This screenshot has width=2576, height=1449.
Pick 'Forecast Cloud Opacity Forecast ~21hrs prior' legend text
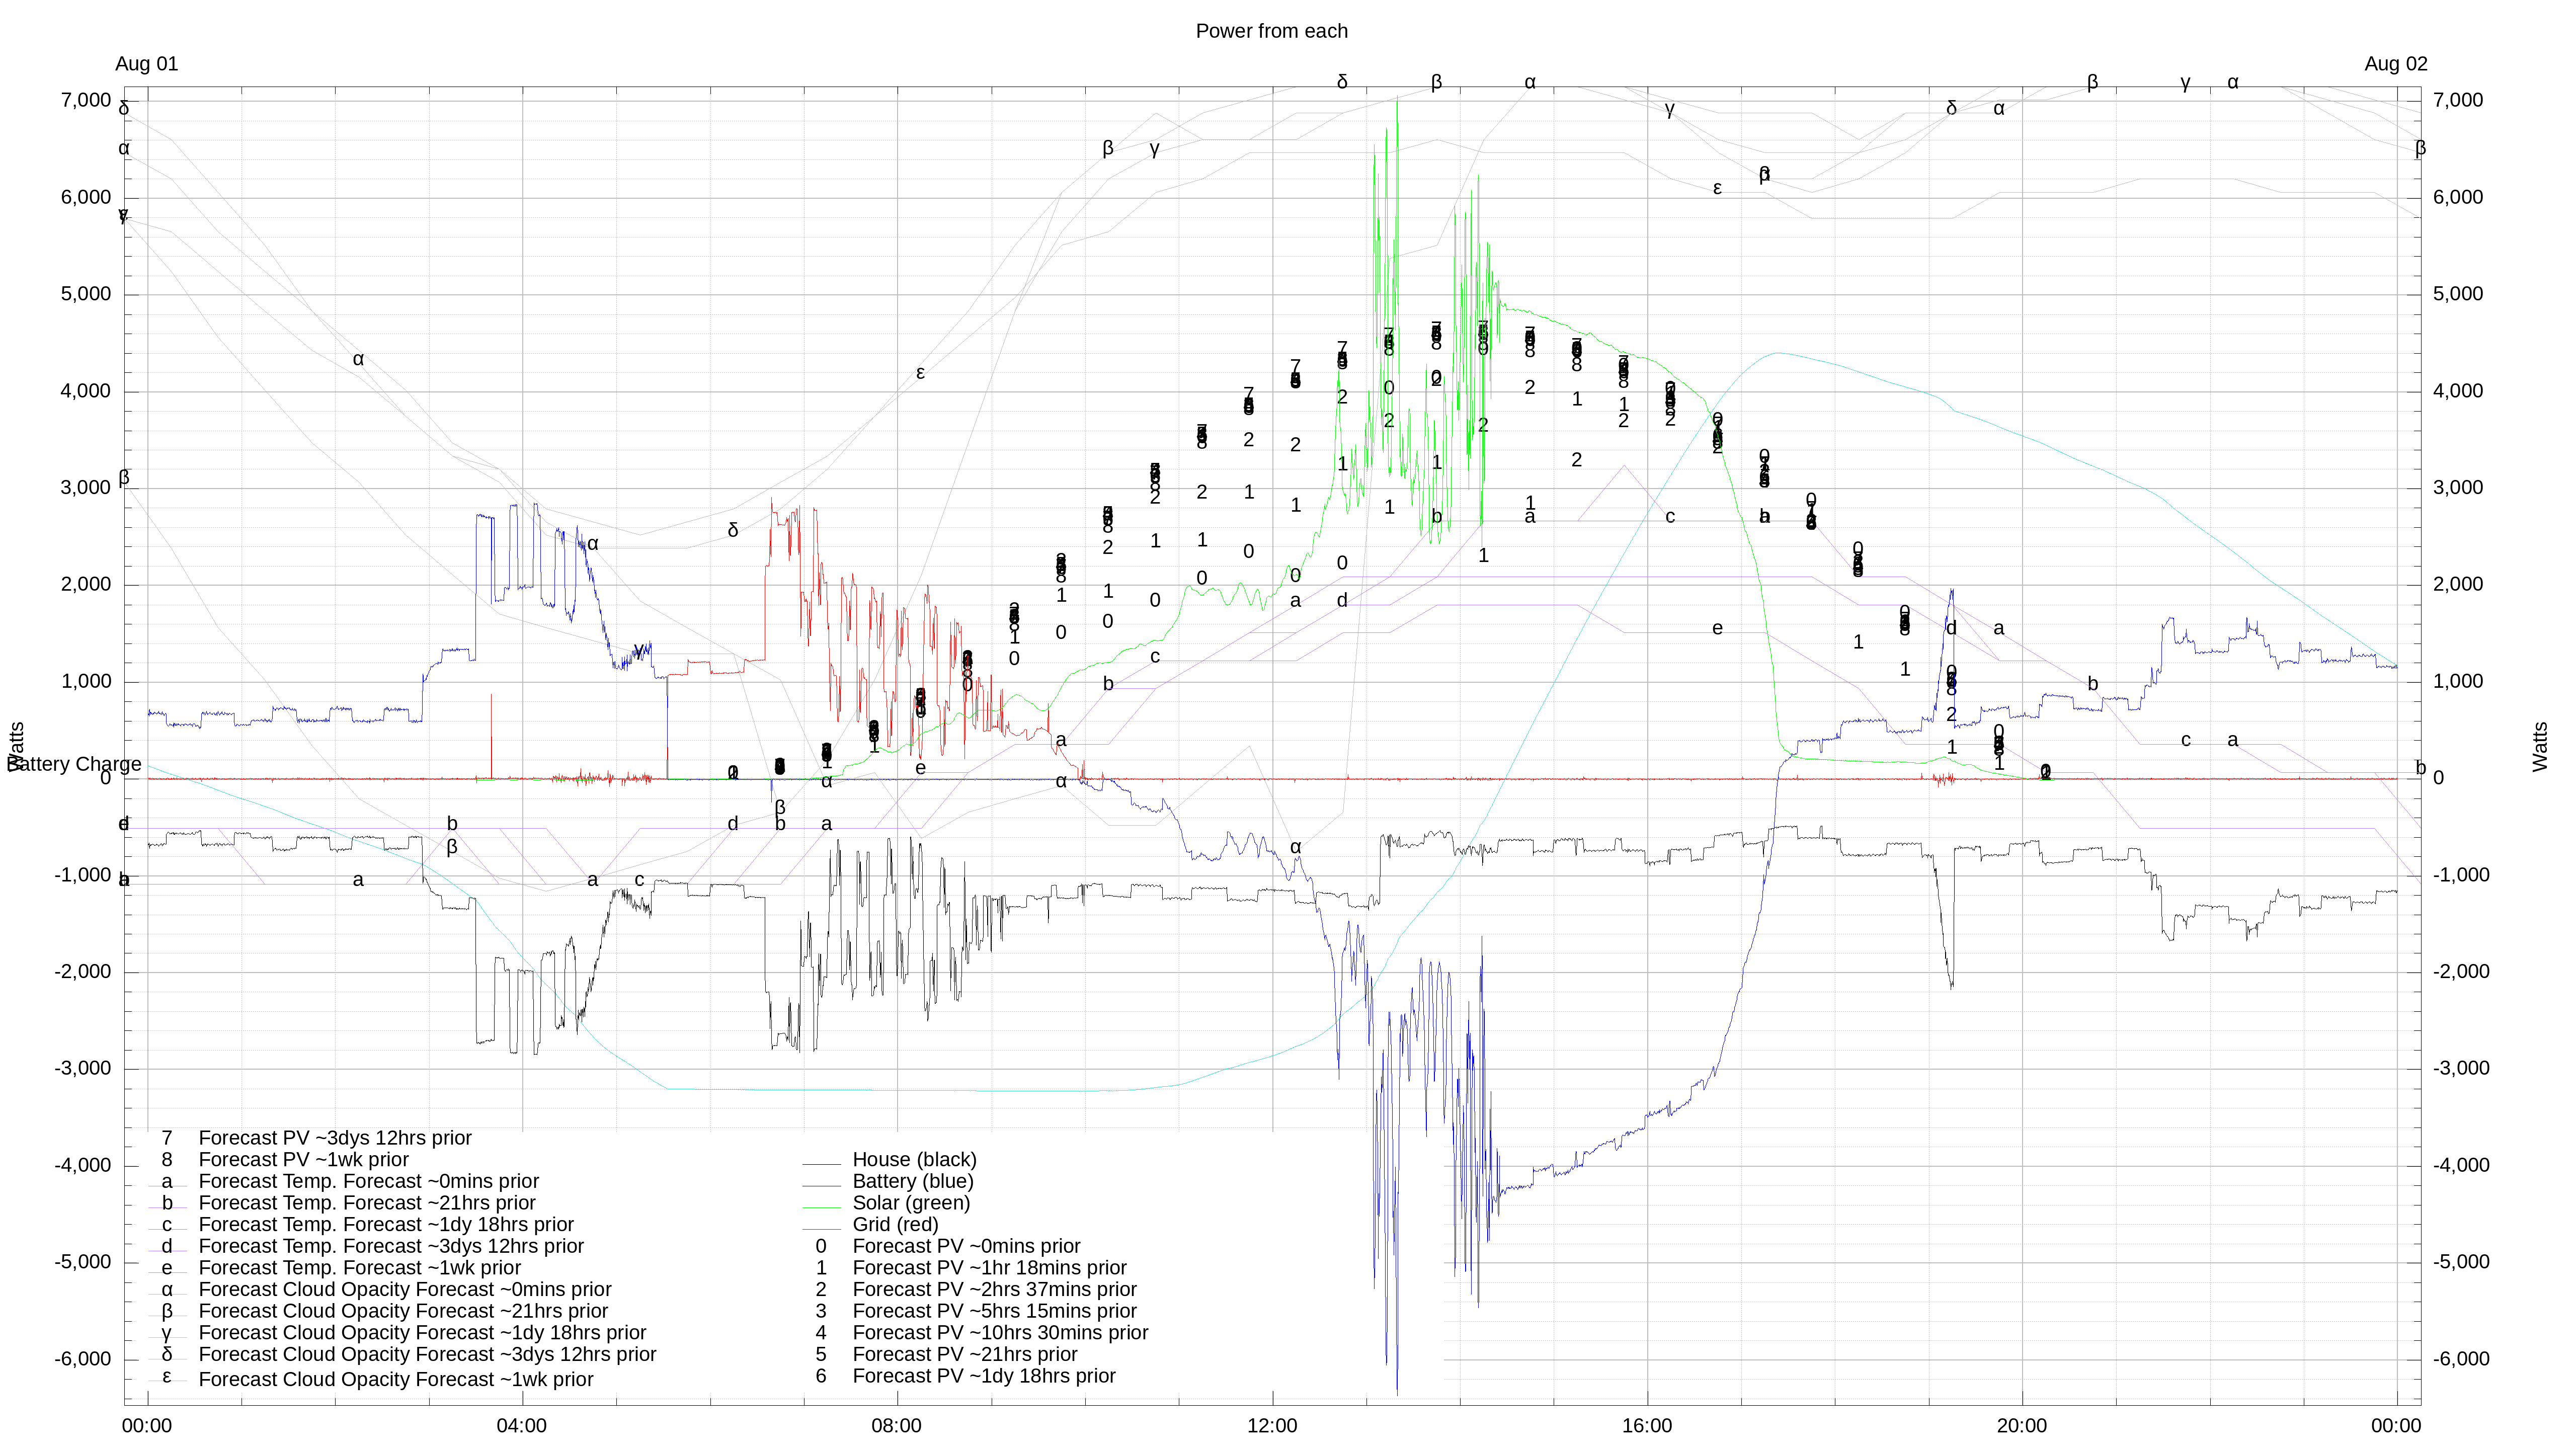point(403,1311)
